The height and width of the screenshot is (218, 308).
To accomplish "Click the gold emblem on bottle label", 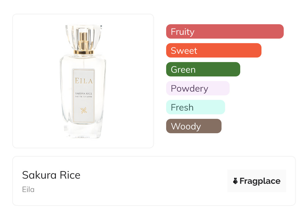I will [83, 110].
